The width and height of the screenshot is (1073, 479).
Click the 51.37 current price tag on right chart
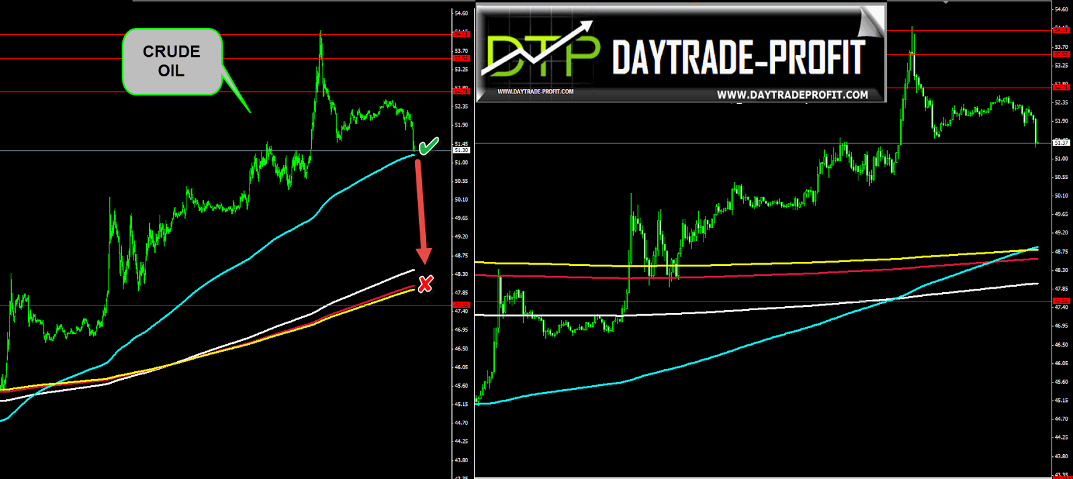coord(1062,143)
